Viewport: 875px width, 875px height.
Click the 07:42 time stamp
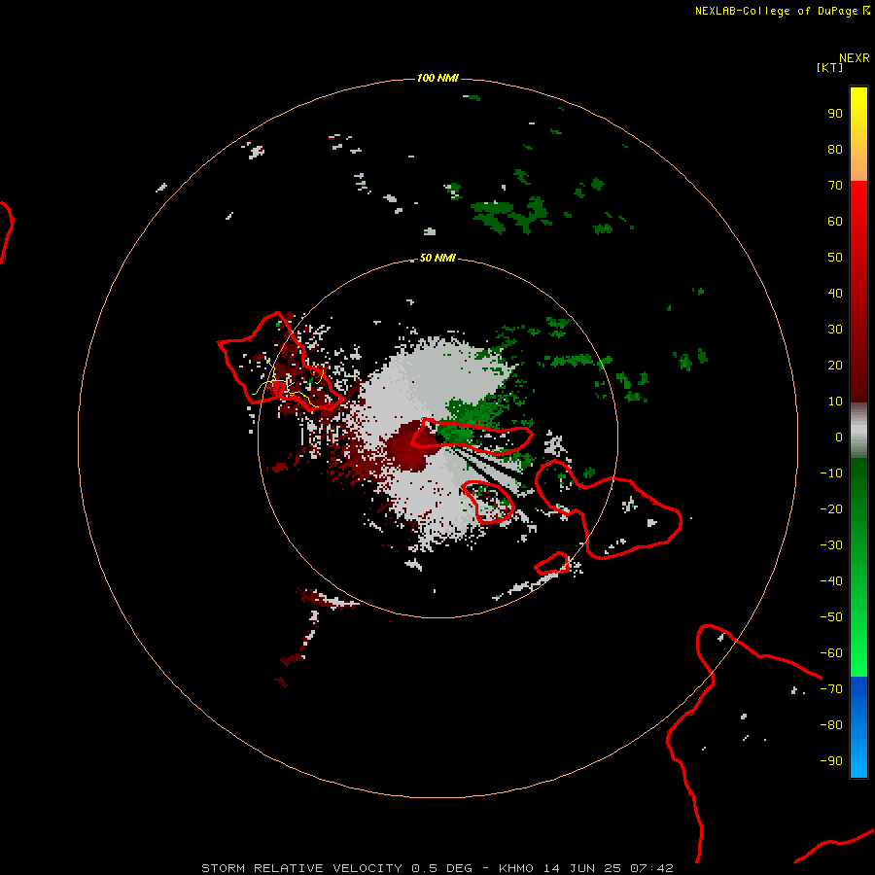click(651, 868)
